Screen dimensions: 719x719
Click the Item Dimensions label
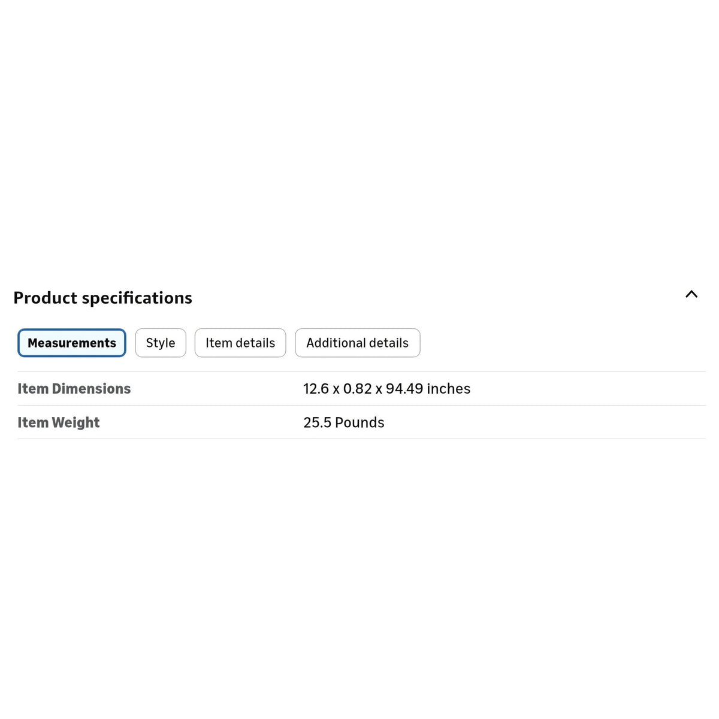point(74,388)
